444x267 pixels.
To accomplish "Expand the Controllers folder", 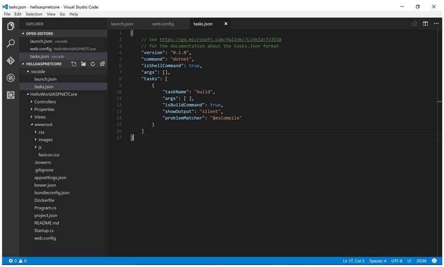I will [x=46, y=102].
